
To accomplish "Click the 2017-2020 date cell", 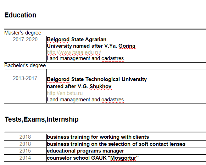I will coord(25,39).
